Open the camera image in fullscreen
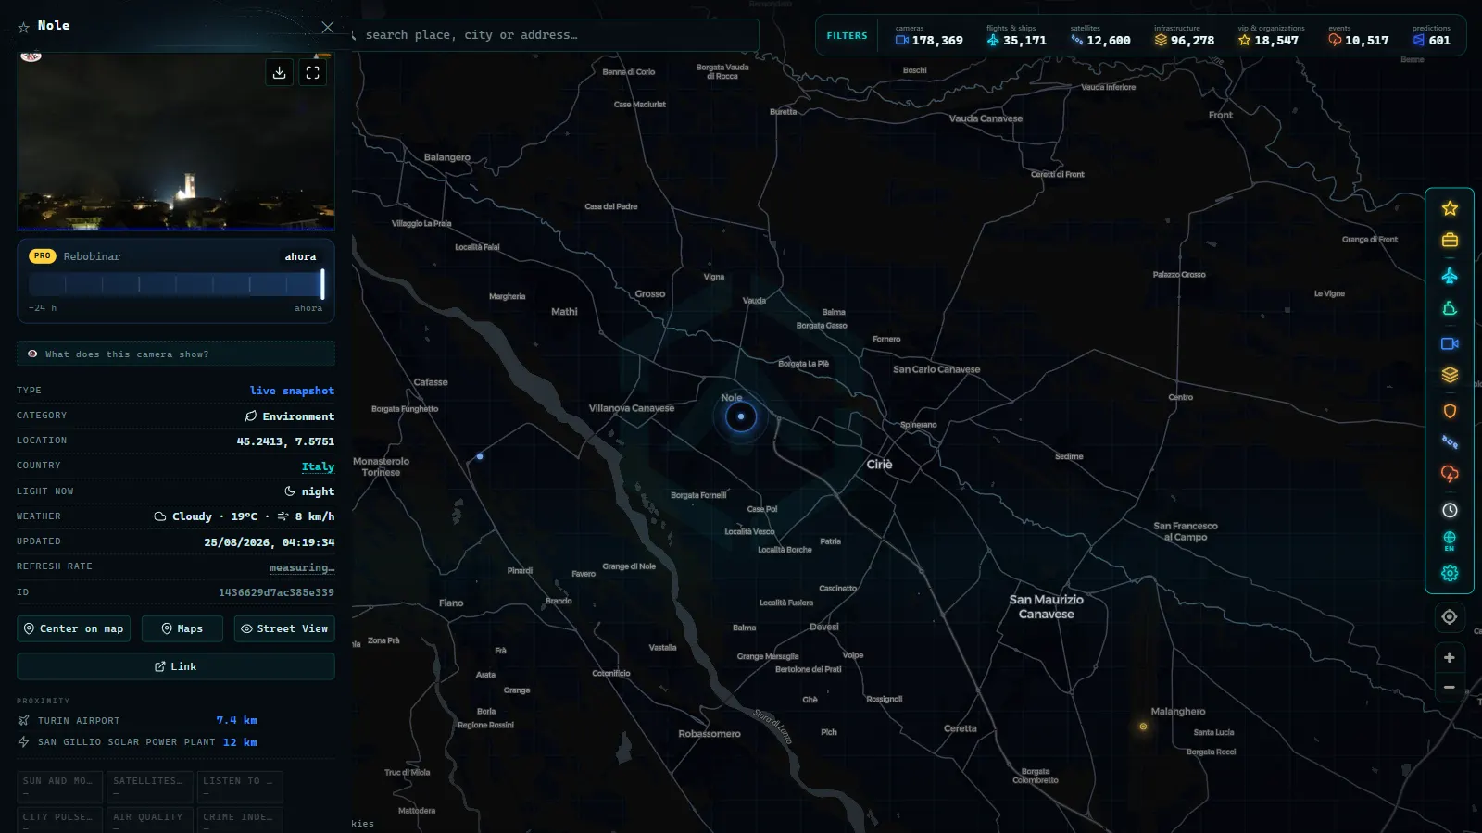 pyautogui.click(x=313, y=72)
